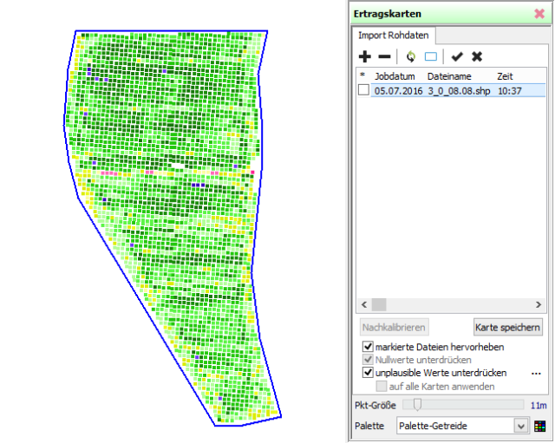Image resolution: width=555 pixels, height=443 pixels.
Task: Click the minus icon to remove file
Action: [384, 57]
